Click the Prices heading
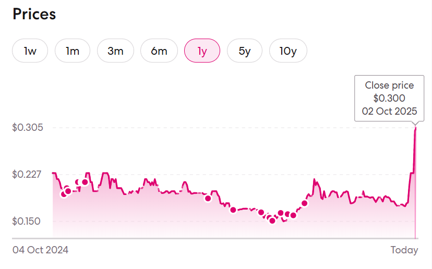This screenshot has height=269, width=432. tap(34, 14)
